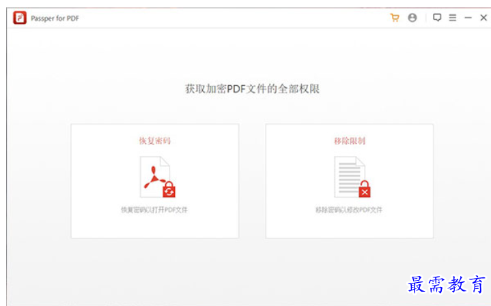This screenshot has width=491, height=306.
Task: Open the user account icon
Action: pyautogui.click(x=412, y=18)
